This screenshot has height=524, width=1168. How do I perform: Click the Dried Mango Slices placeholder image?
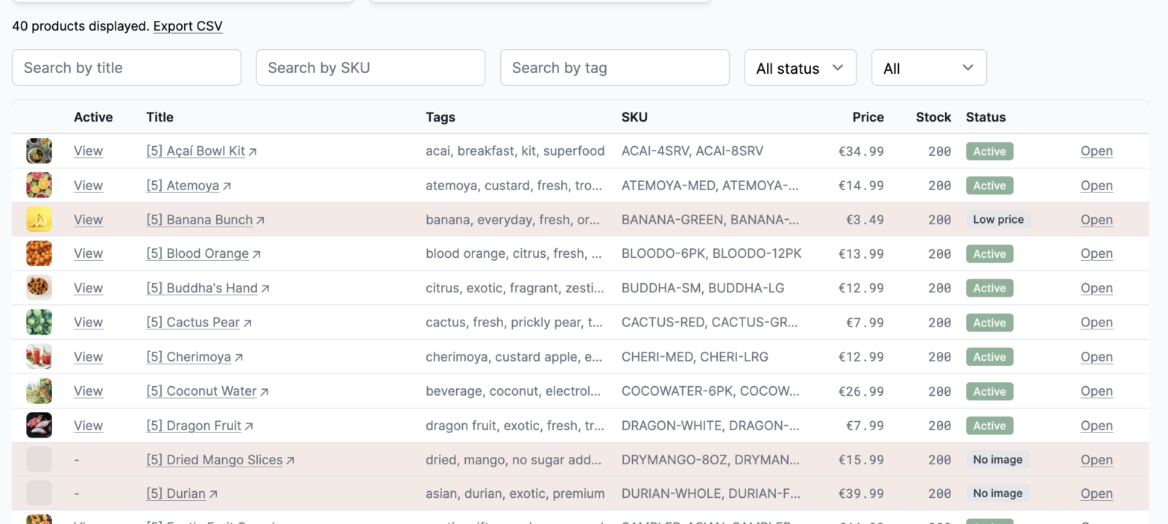click(39, 460)
